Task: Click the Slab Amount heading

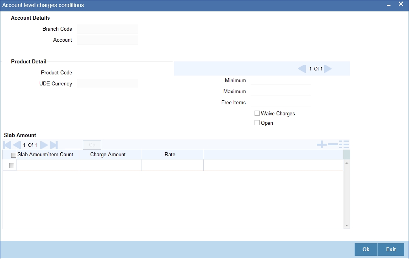Action: coord(20,135)
